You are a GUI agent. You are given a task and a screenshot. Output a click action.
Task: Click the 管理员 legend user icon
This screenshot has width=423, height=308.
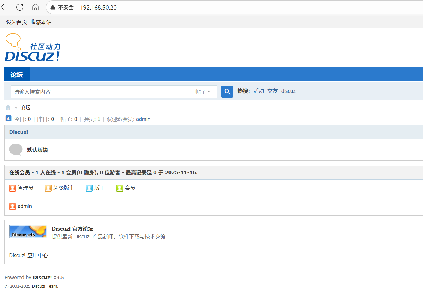click(12, 188)
